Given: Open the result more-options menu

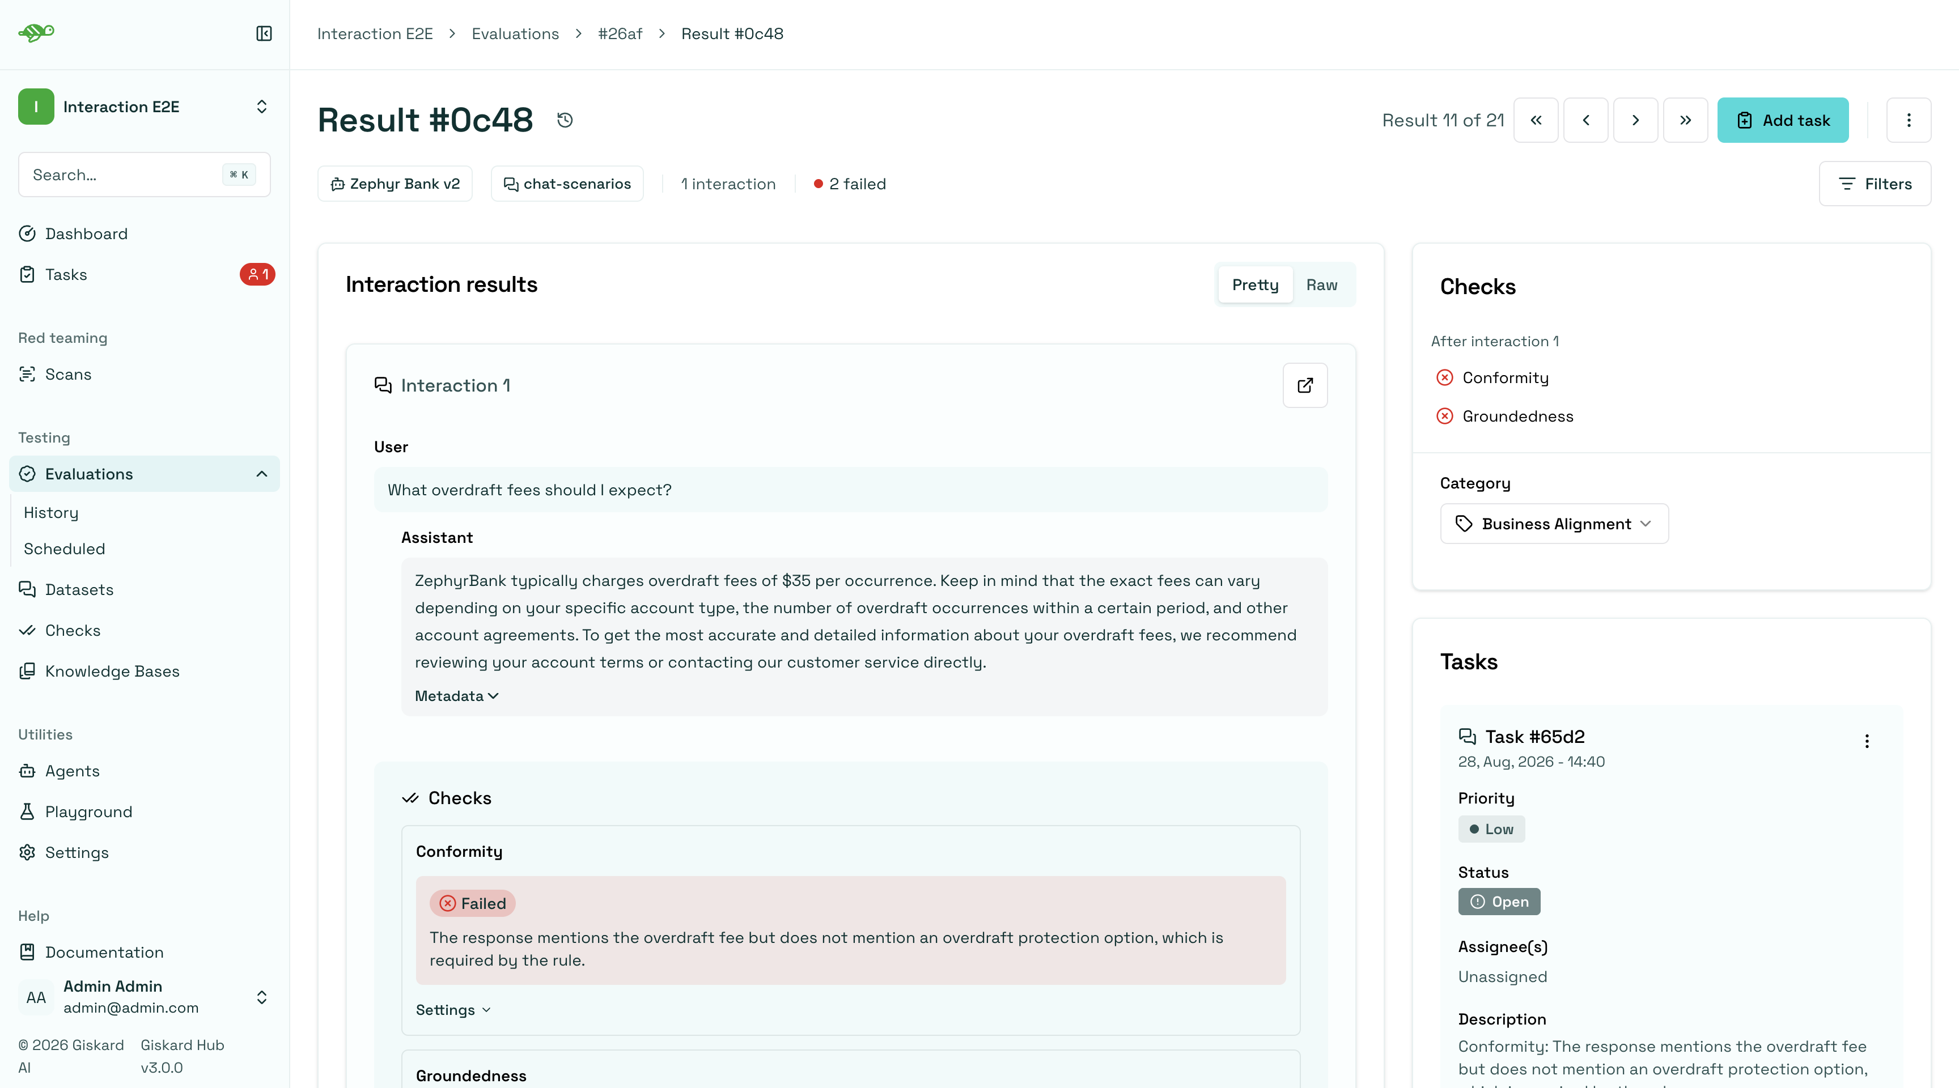Looking at the screenshot, I should [x=1908, y=120].
